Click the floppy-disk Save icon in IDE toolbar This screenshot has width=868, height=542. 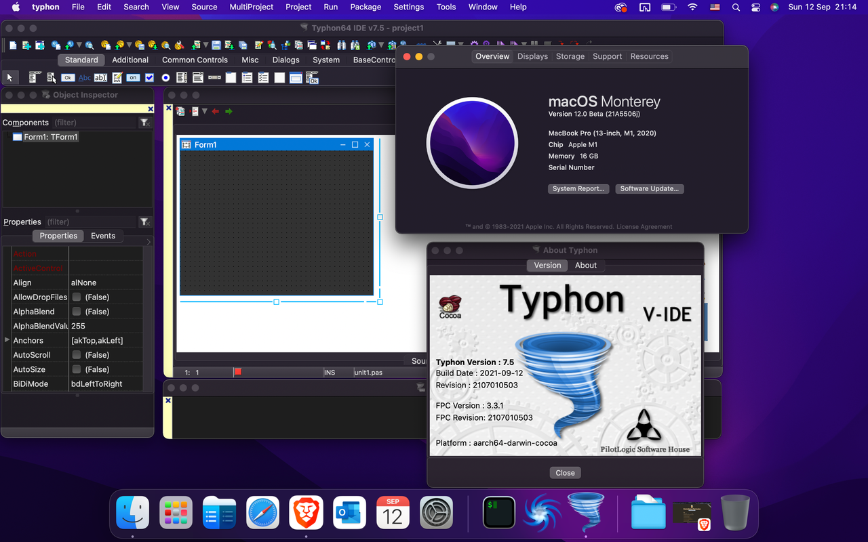216,45
